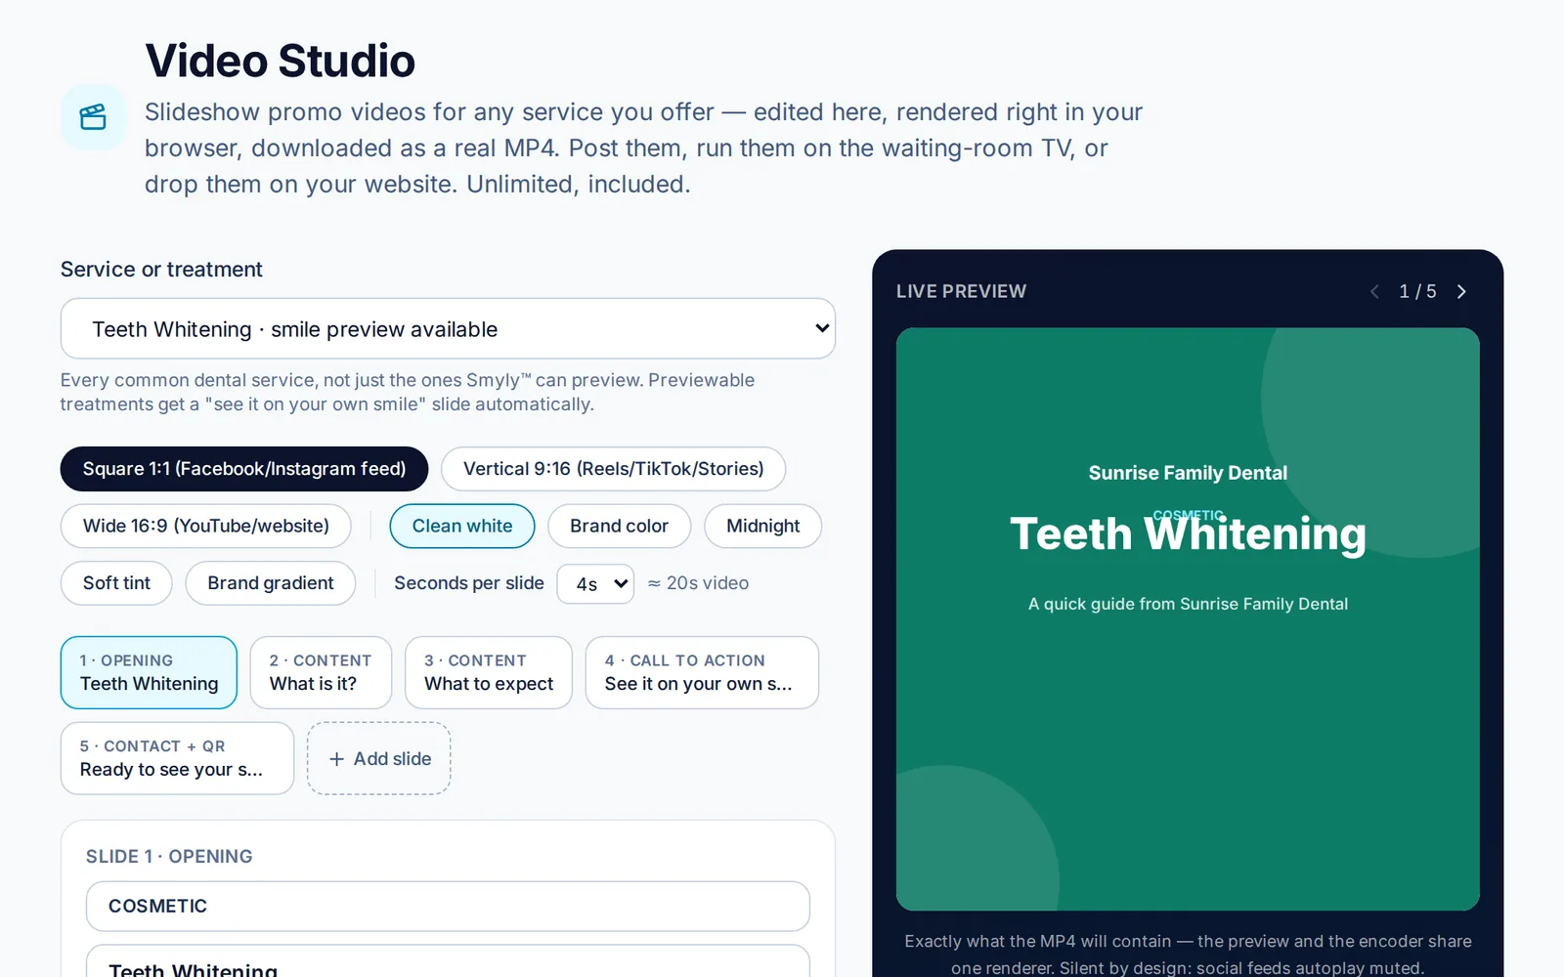The height and width of the screenshot is (977, 1564).
Task: Click the 1 / 5 slide counter
Action: (x=1417, y=291)
